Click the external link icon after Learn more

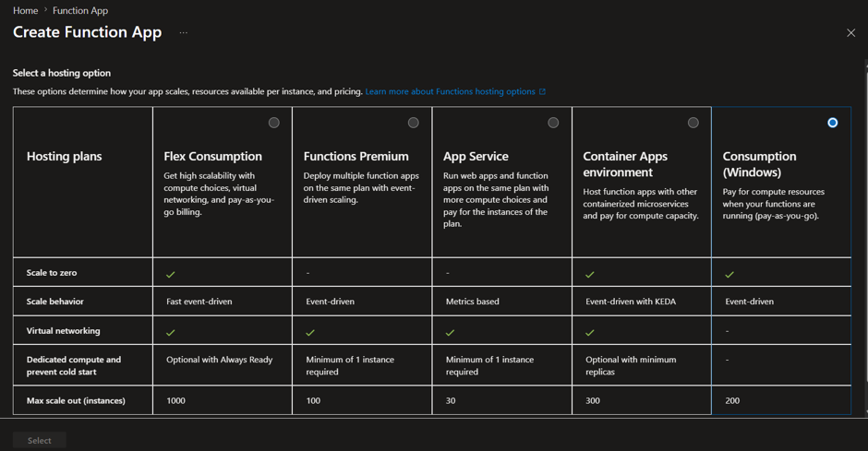543,91
